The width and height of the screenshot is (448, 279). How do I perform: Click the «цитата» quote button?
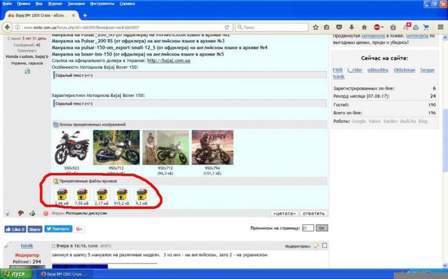pyautogui.click(x=284, y=213)
